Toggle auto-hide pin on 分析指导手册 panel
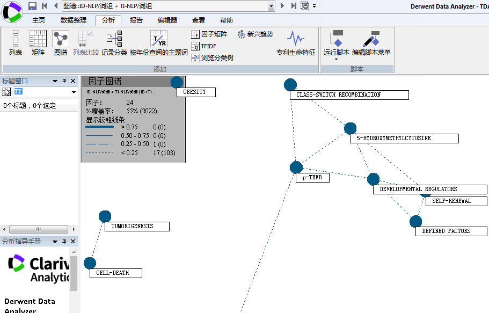Viewport: 489px width, 313px height. (x=64, y=242)
